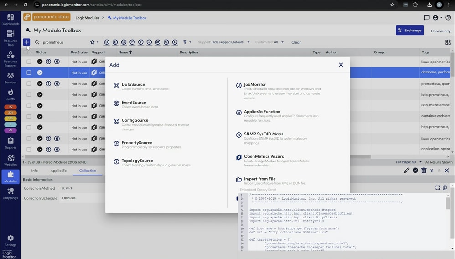The width and height of the screenshot is (455, 259).
Task: Click the table horizontal scrollbar
Action: (198, 156)
